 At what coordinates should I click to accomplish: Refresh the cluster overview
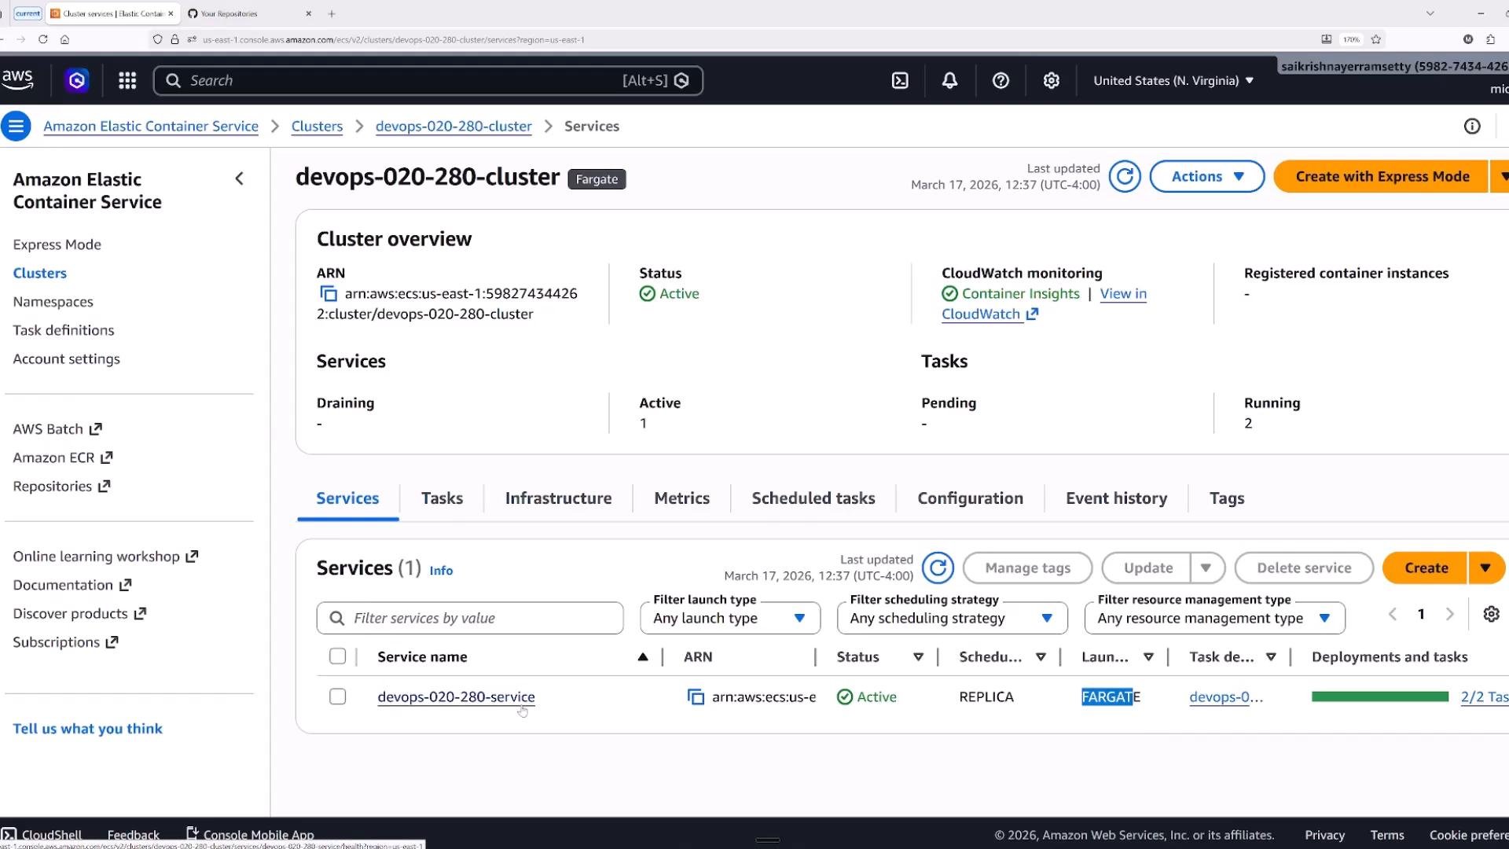(x=1125, y=176)
